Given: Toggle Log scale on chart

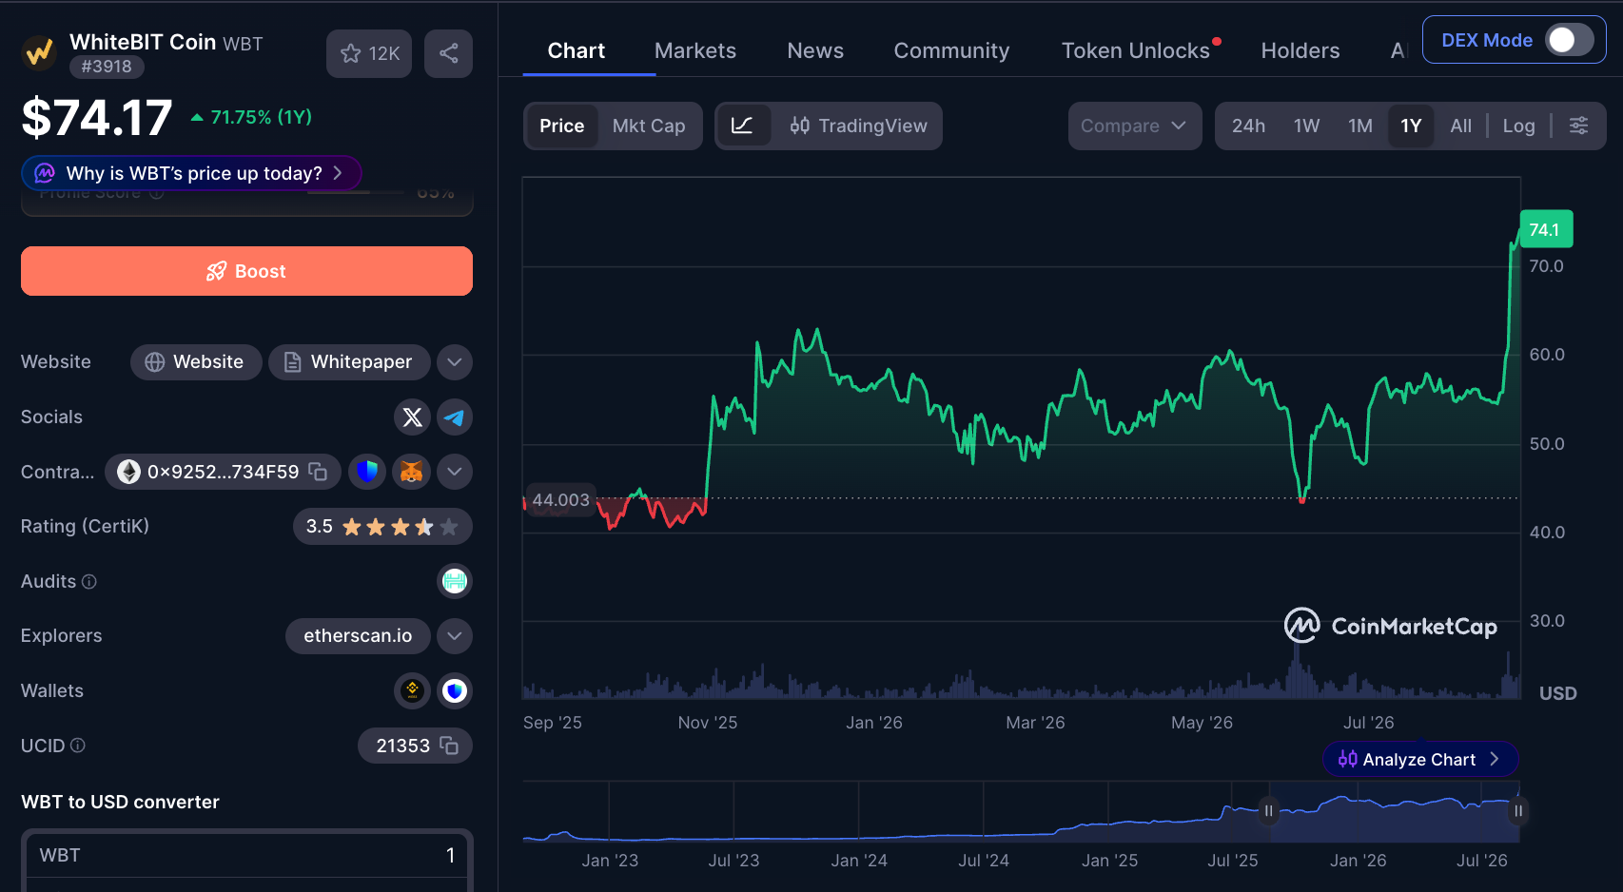Looking at the screenshot, I should [1518, 126].
